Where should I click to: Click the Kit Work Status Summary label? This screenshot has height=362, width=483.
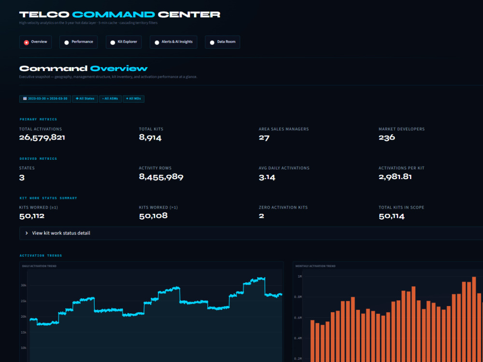click(48, 198)
